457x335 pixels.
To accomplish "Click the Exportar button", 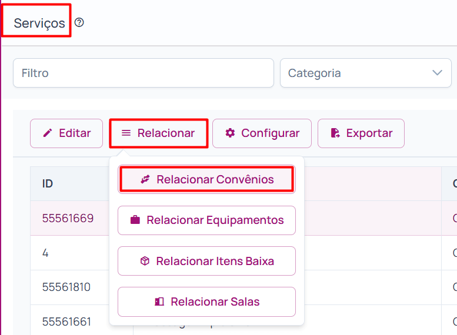I will [361, 133].
